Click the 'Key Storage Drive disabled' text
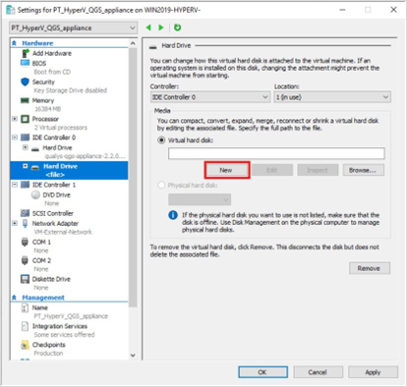Image resolution: width=407 pixels, height=387 pixels. click(71, 90)
